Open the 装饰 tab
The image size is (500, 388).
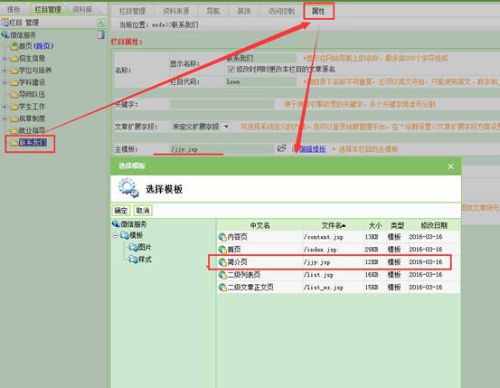(x=244, y=11)
